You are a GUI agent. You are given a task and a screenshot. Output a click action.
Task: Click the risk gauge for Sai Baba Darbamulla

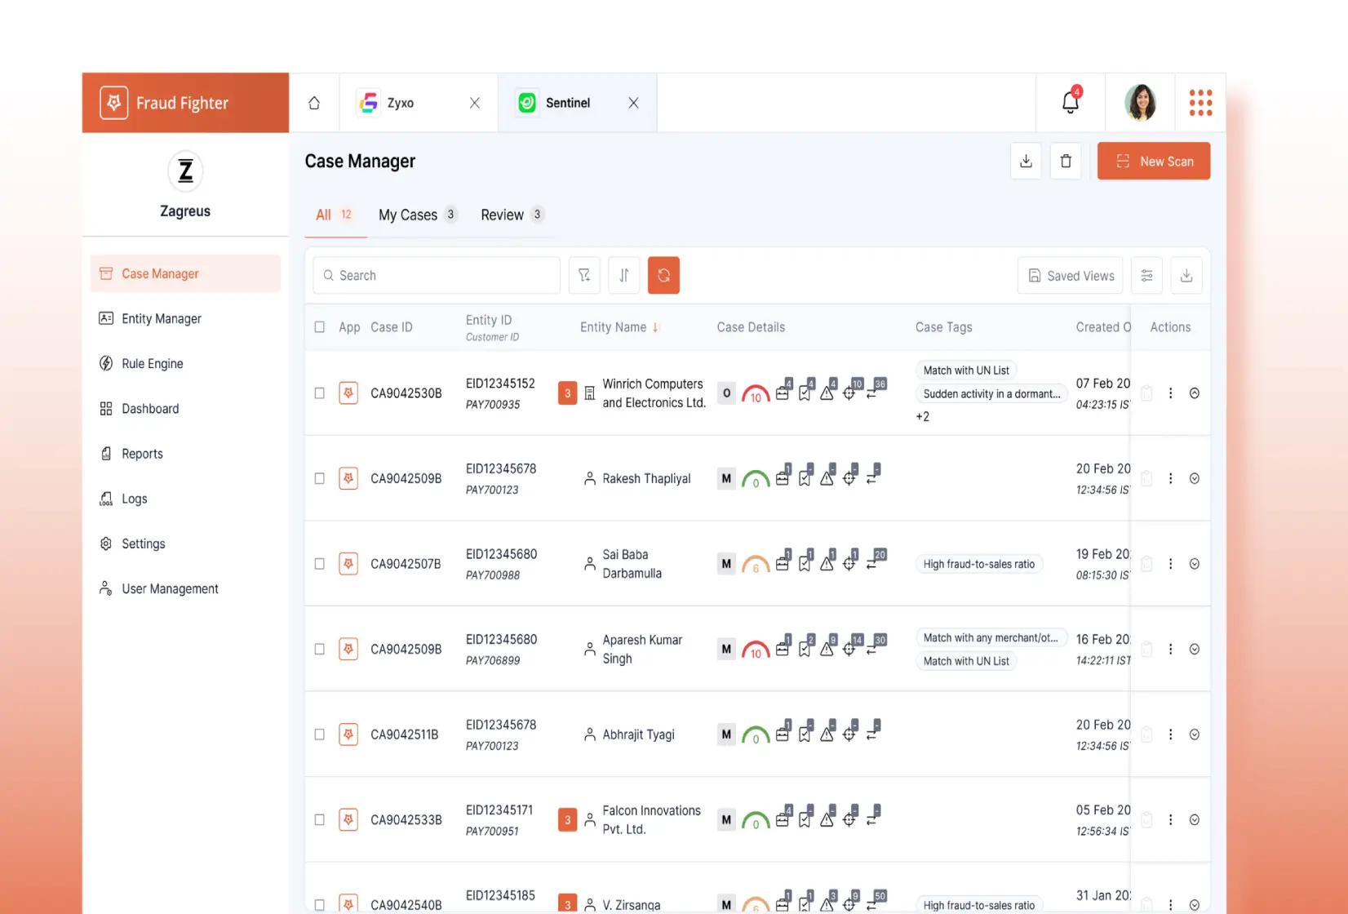pyautogui.click(x=756, y=565)
